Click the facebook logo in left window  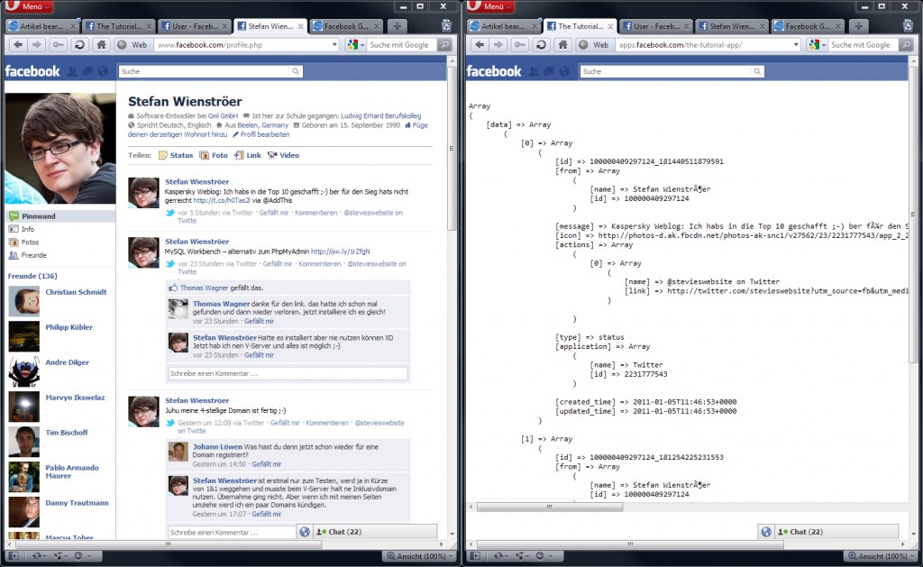point(32,71)
